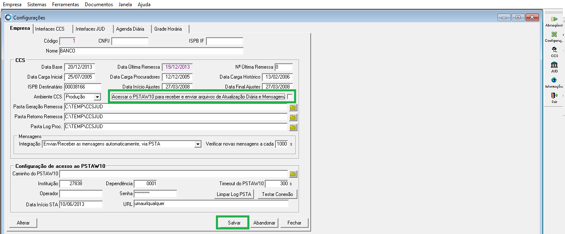The width and height of the screenshot is (565, 234).
Task: Click the Limpar Log PSTA button
Action: pyautogui.click(x=234, y=194)
